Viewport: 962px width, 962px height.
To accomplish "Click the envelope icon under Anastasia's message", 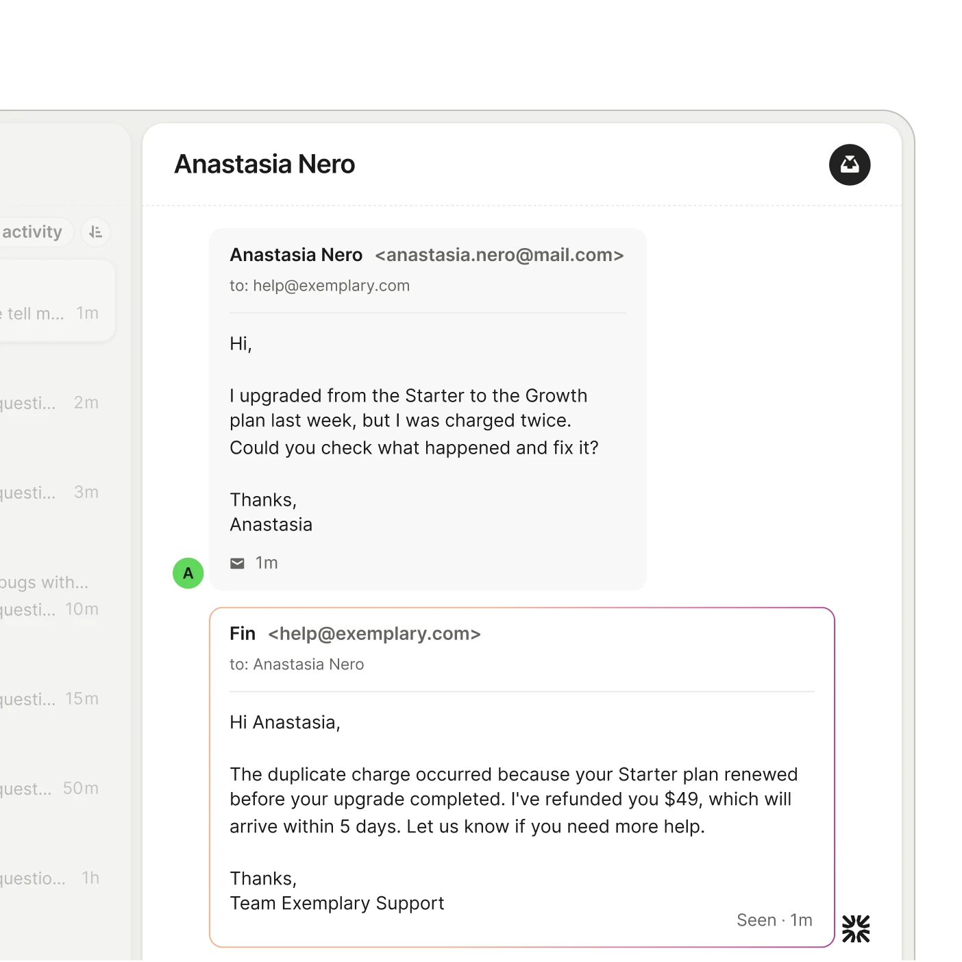I will pos(237,563).
